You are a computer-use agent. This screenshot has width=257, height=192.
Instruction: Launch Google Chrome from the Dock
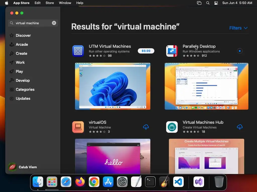point(94,182)
